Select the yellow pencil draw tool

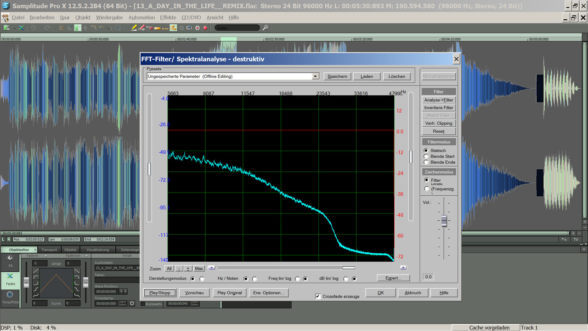[x=134, y=28]
